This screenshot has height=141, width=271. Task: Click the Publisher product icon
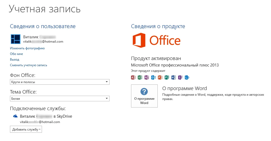[x=167, y=77]
